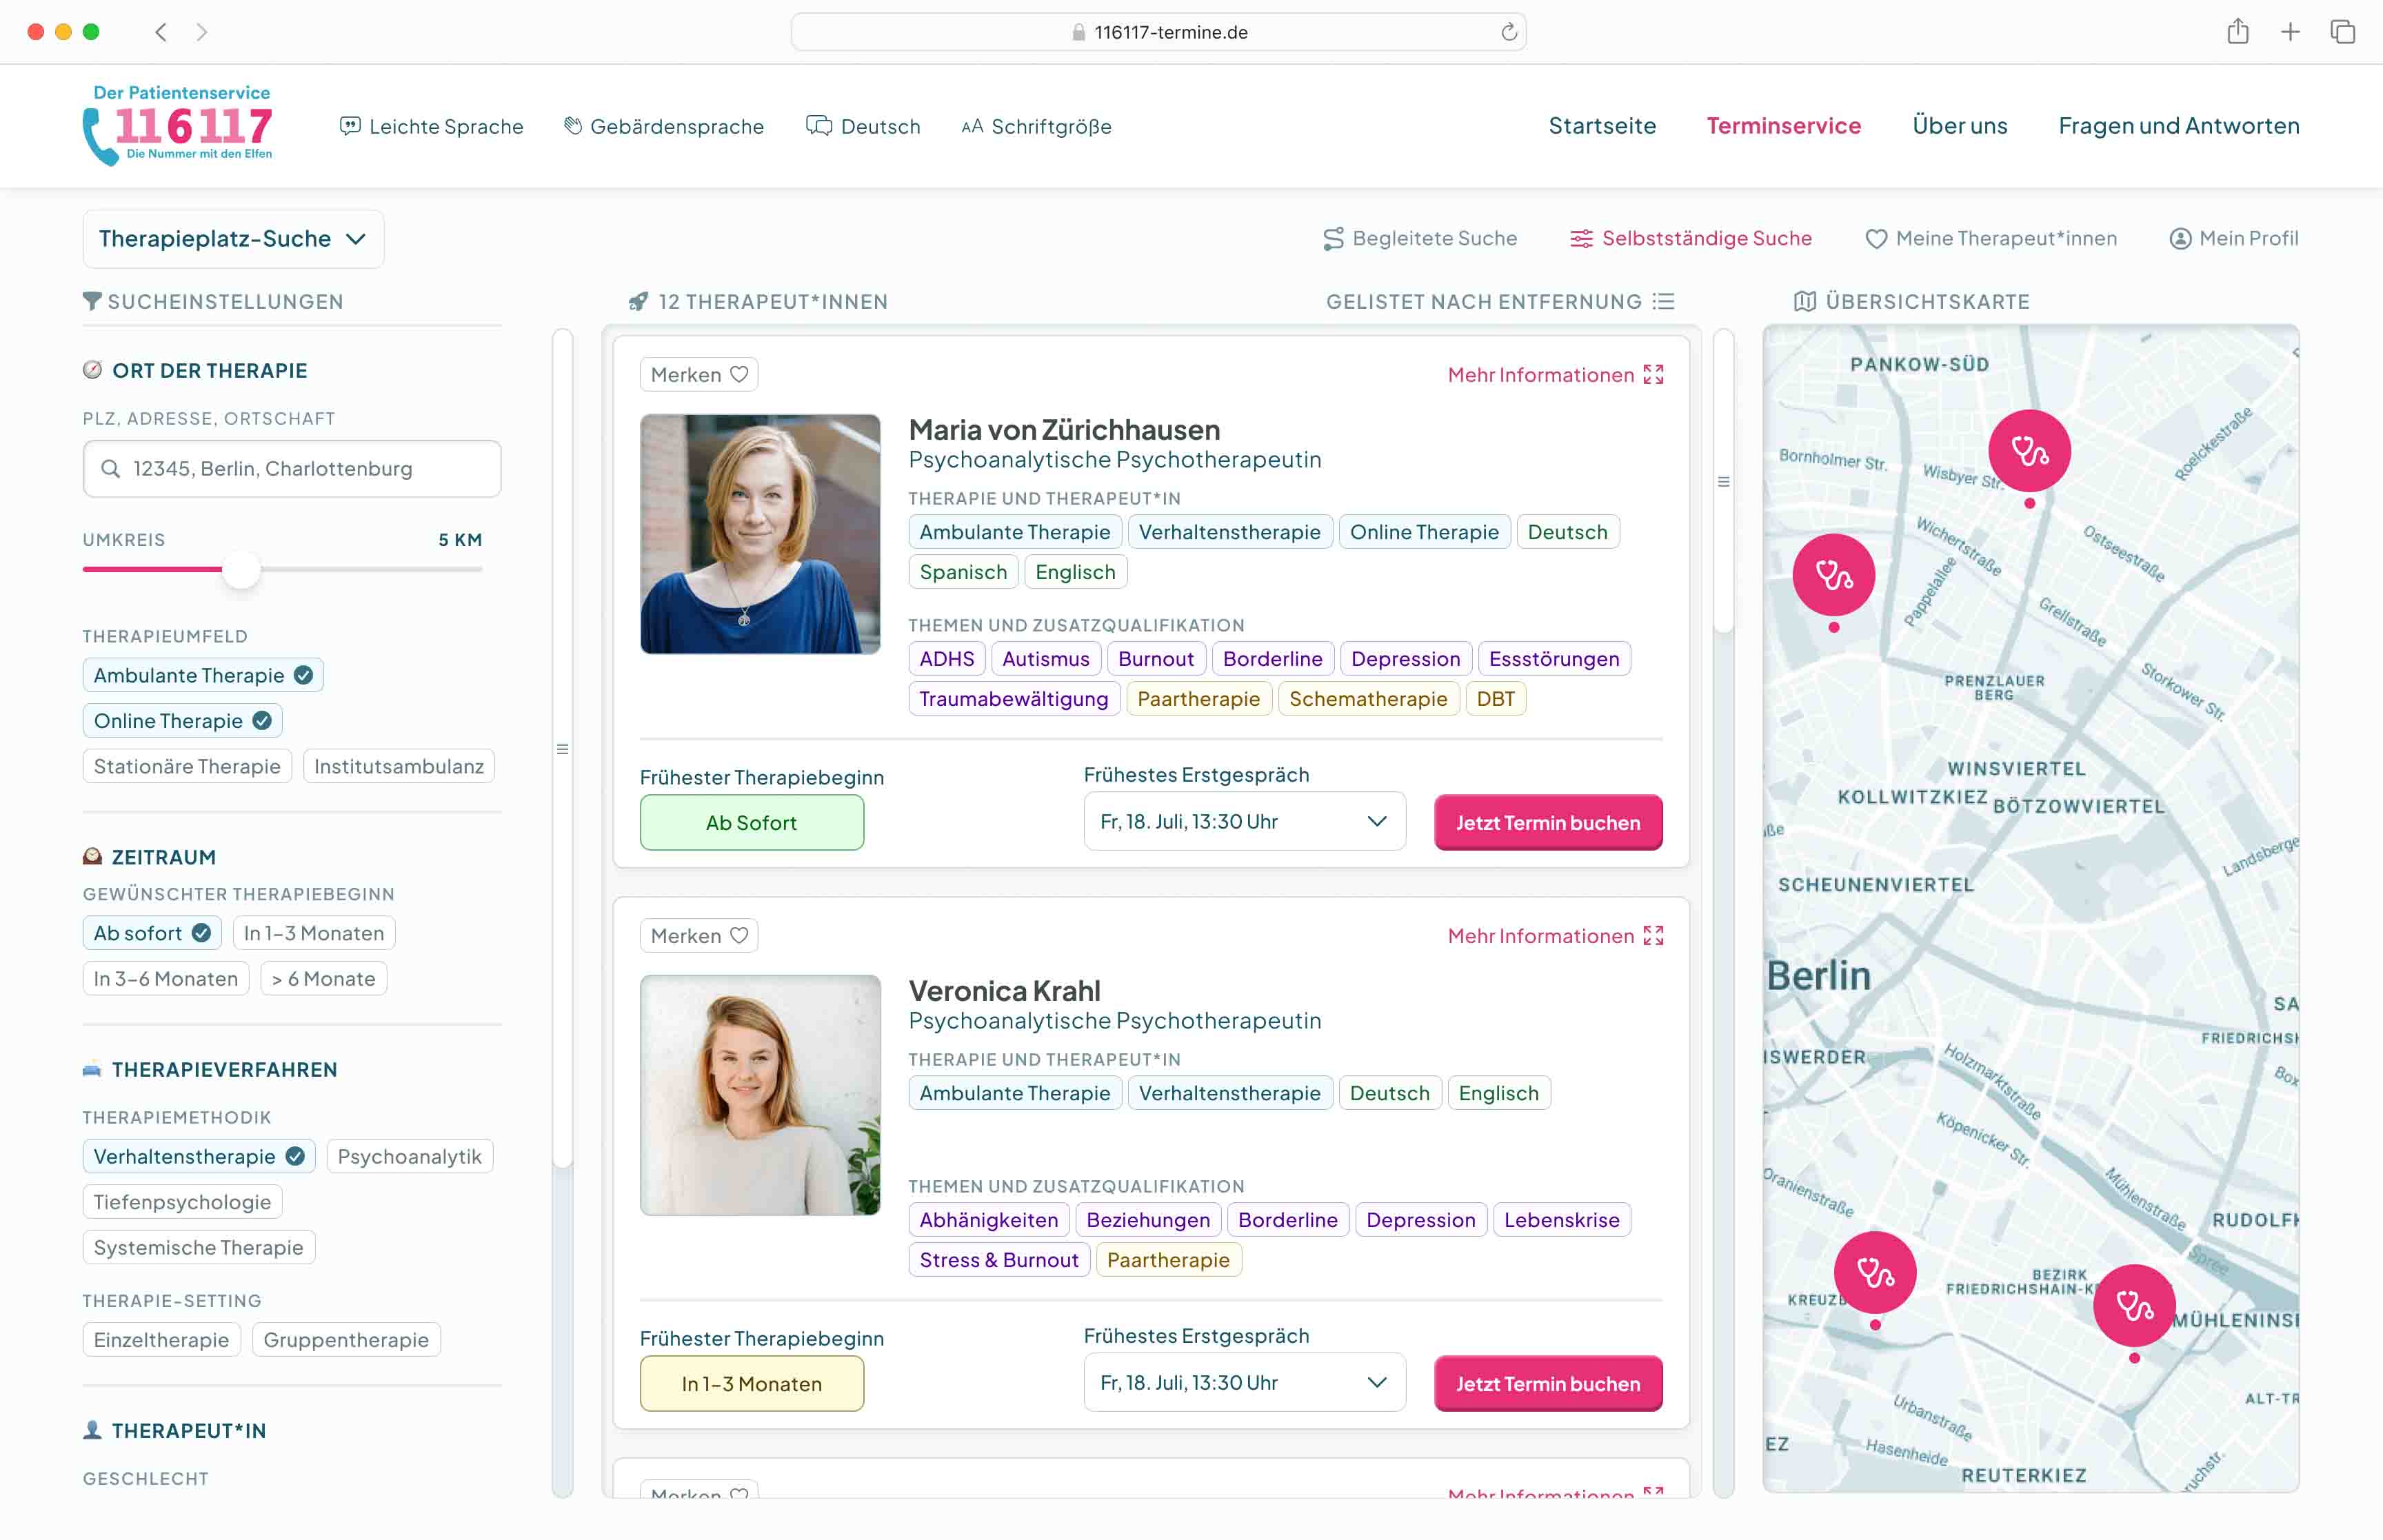Click the settings panel scrollbar
This screenshot has width=2383, height=1540.
[563, 749]
